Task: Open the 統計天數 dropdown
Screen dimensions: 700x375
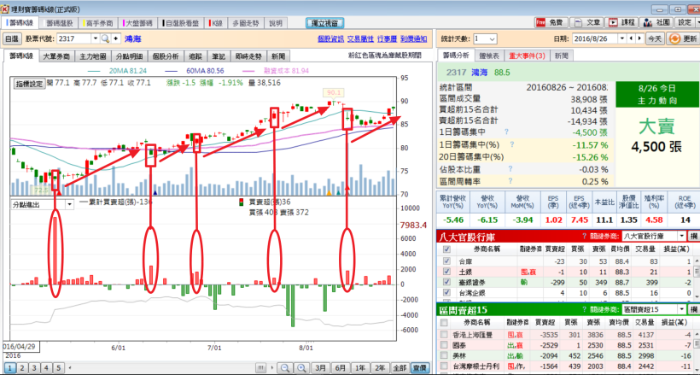Action: [x=492, y=39]
